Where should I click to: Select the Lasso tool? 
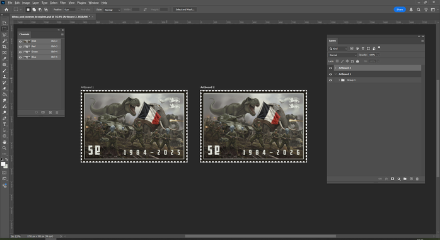pos(4,35)
